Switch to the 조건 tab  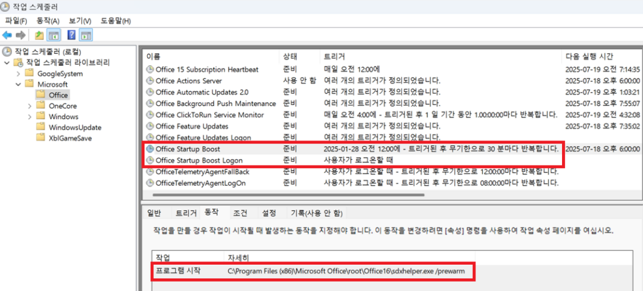pos(240,213)
